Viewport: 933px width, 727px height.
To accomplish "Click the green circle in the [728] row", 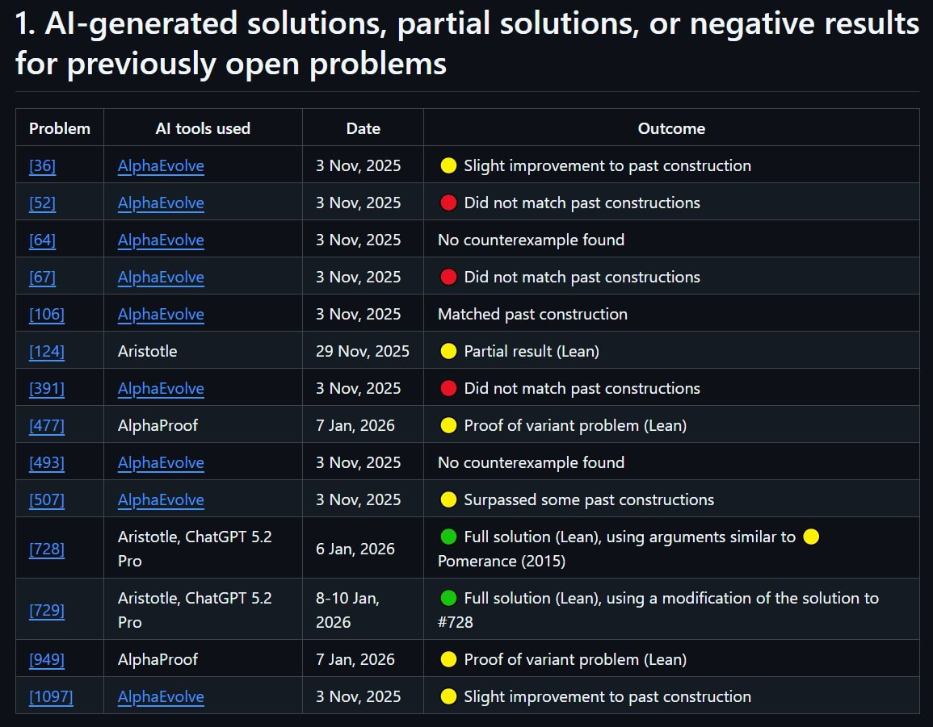I will click(448, 537).
